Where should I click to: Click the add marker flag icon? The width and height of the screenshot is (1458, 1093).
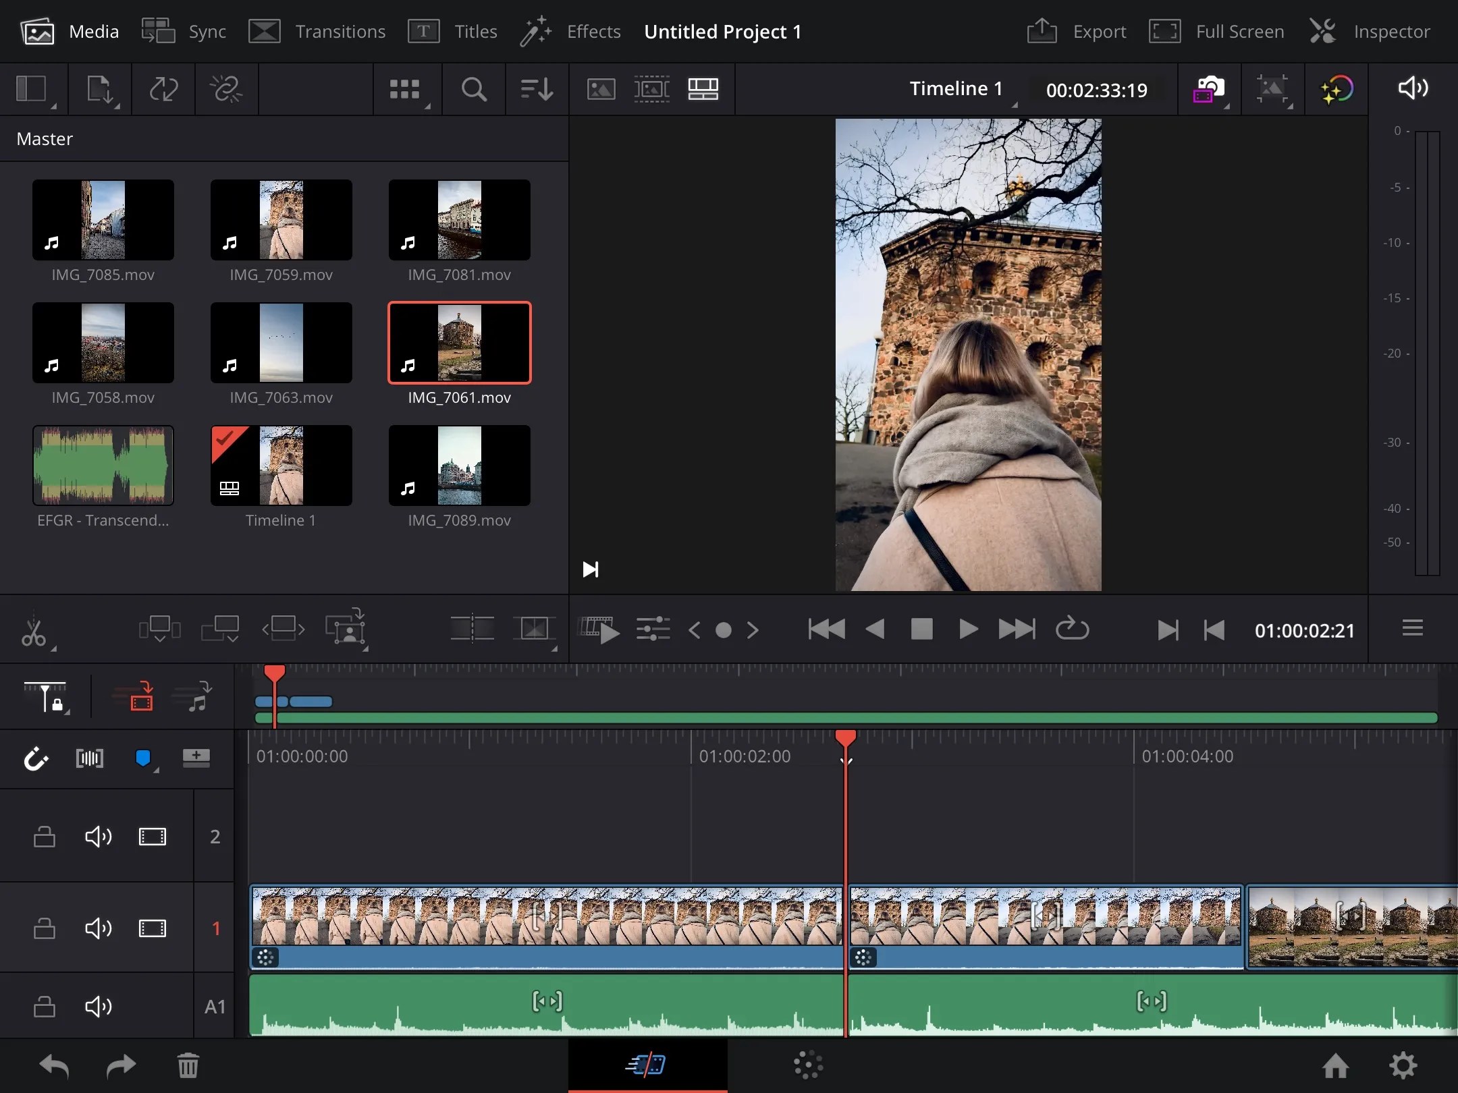pyautogui.click(x=144, y=758)
